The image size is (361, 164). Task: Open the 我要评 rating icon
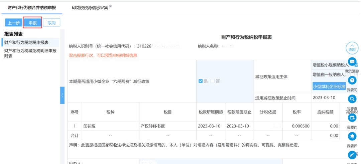pyautogui.click(x=352, y=136)
